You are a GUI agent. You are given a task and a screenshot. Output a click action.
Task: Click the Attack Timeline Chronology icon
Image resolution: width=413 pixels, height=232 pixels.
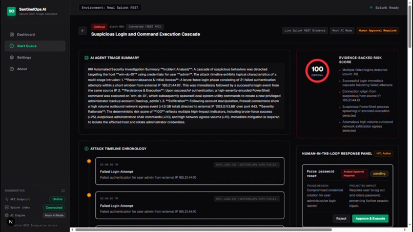(87, 149)
